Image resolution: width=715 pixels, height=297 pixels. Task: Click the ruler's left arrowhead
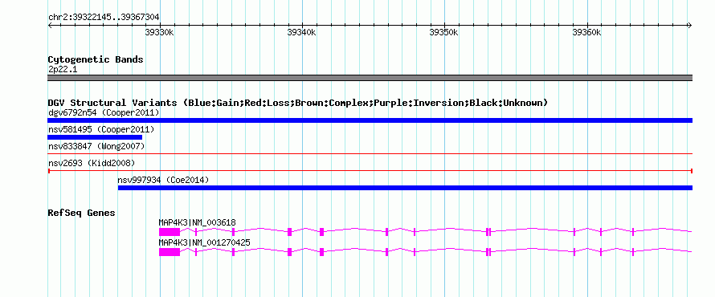point(50,26)
